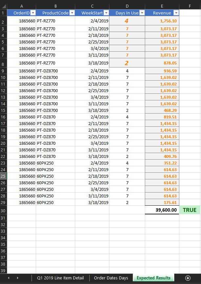This screenshot has height=284, width=201.
Task: Select row 30 header
Action: tap(3, 210)
